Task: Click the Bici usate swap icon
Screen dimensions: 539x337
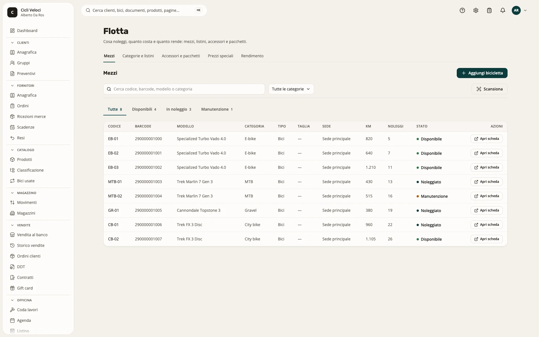Action: pyautogui.click(x=12, y=181)
